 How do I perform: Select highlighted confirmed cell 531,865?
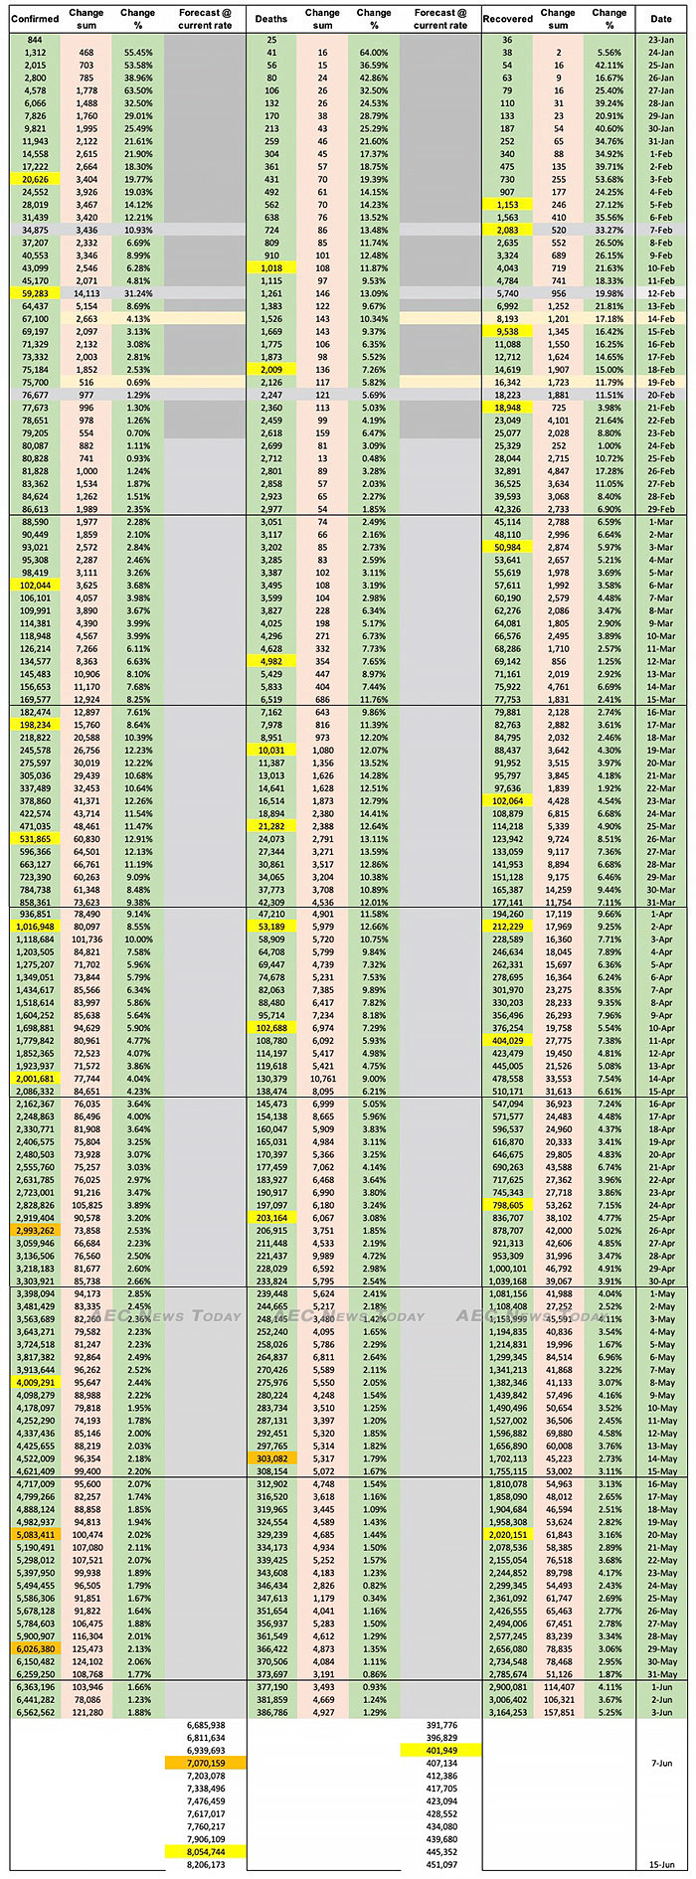35,838
